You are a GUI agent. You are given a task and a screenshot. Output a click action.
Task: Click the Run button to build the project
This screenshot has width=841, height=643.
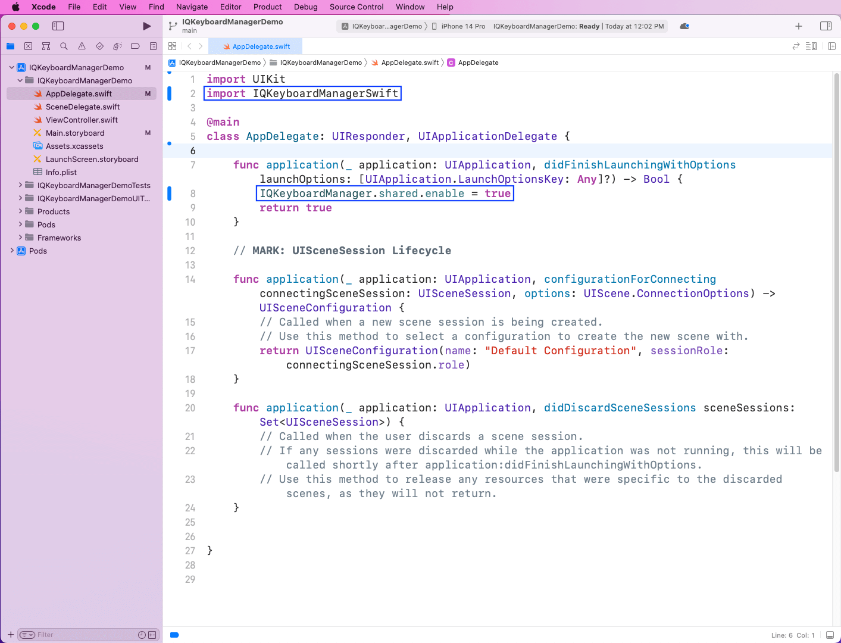[x=146, y=26]
